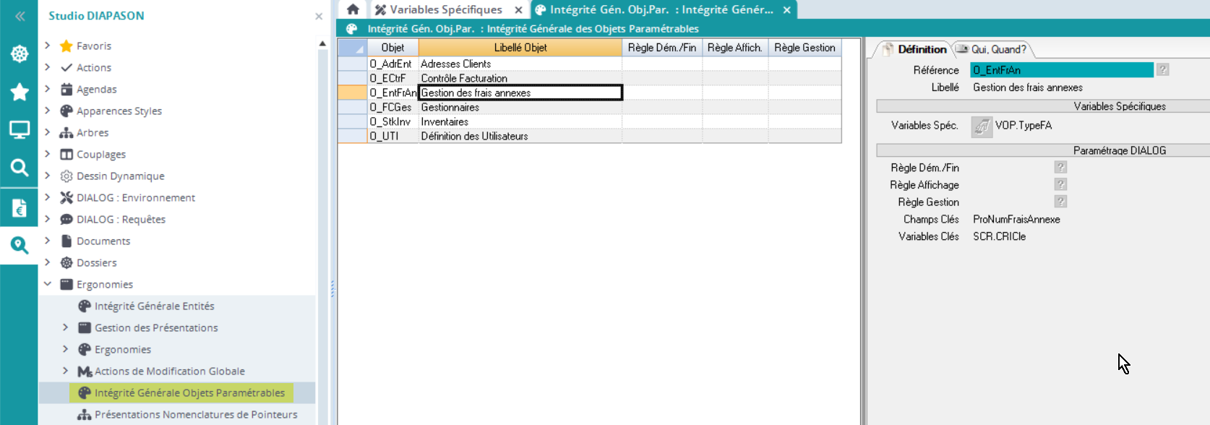This screenshot has height=425, width=1210.
Task: Expand the Favoris tree node
Action: tap(48, 46)
